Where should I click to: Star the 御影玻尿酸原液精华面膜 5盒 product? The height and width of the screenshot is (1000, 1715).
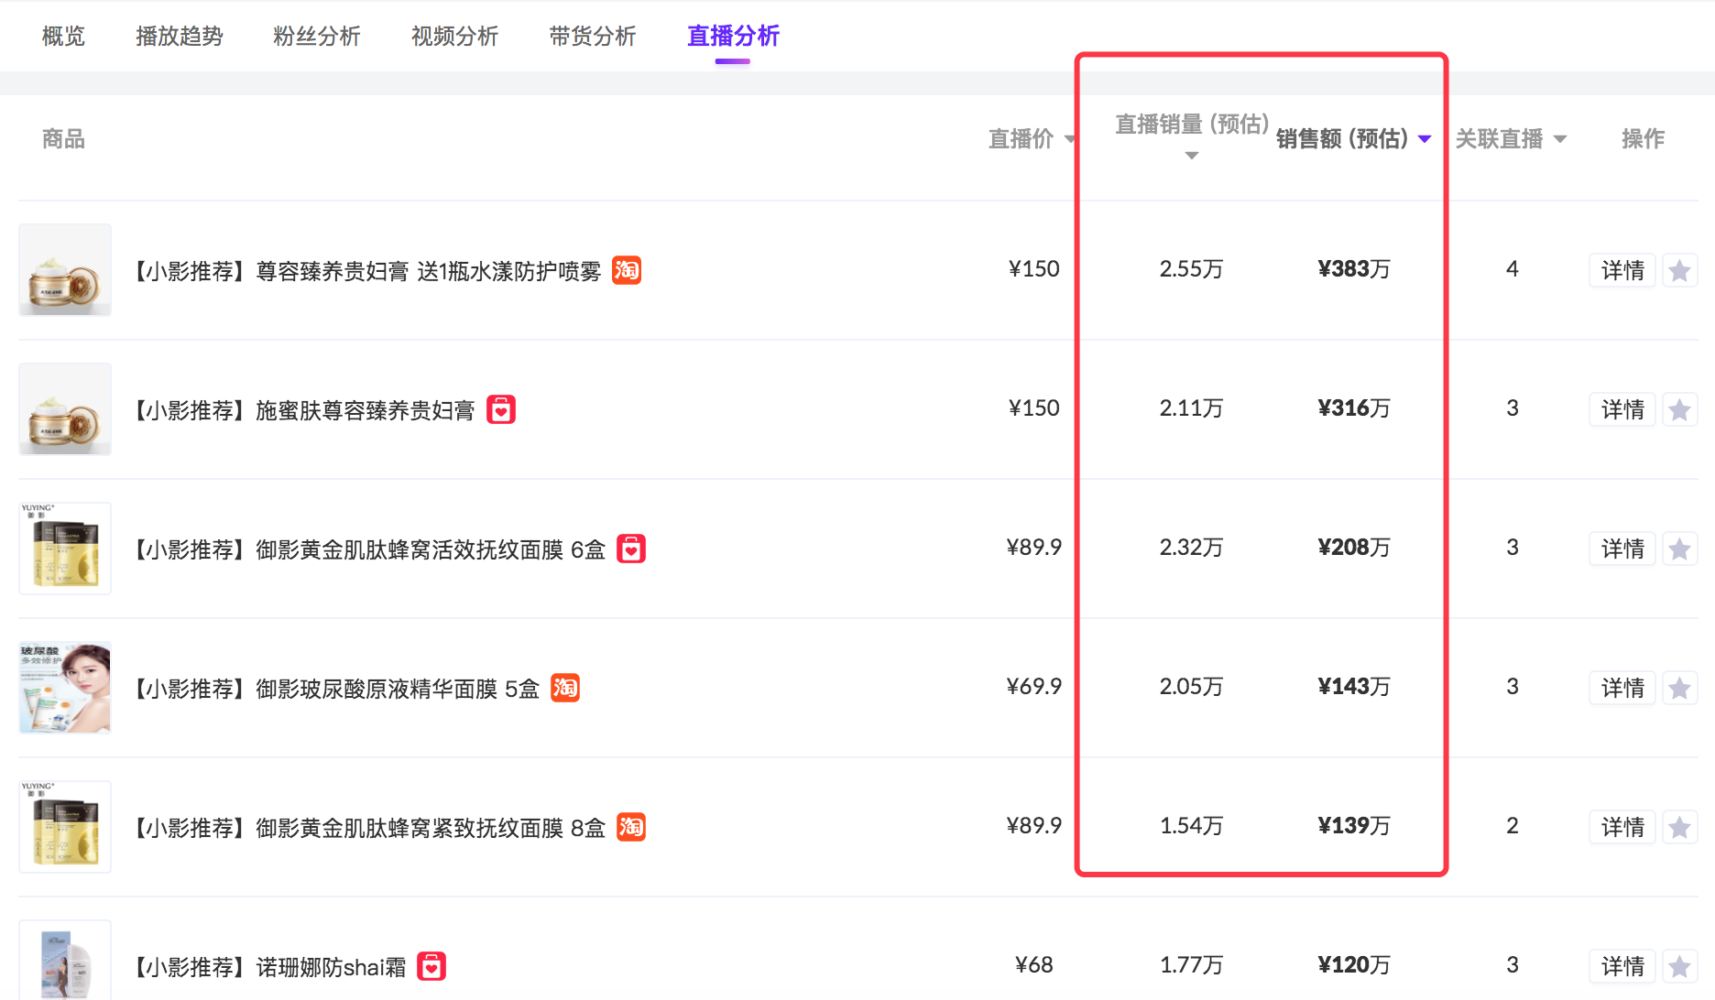click(1679, 688)
